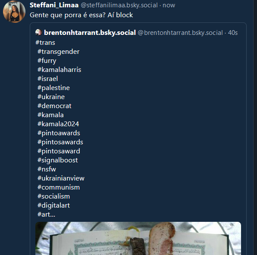Open the #transgender hashtag
Viewport: 257px width, 255px height.
tap(58, 52)
